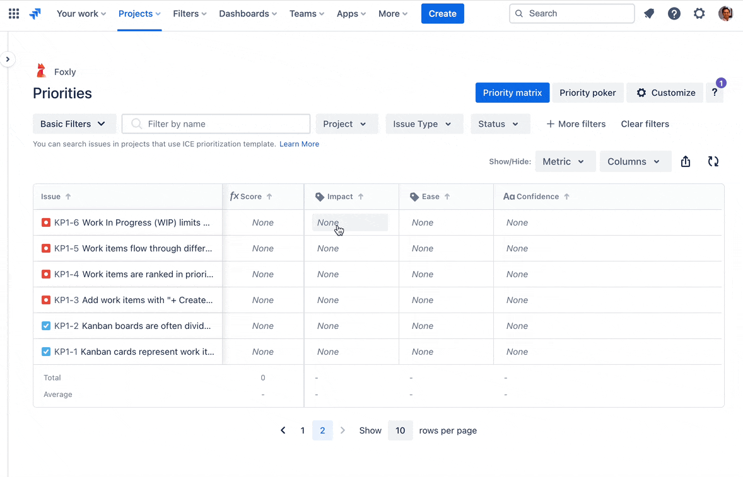Image resolution: width=743 pixels, height=477 pixels.
Task: Click the bug icon for KP1-6
Action: point(46,222)
